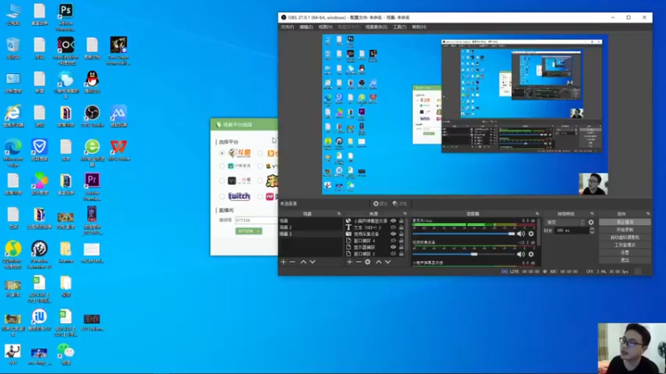This screenshot has height=374, width=666.
Task: Pop out the 混音器 dock header icon
Action: click(537, 214)
